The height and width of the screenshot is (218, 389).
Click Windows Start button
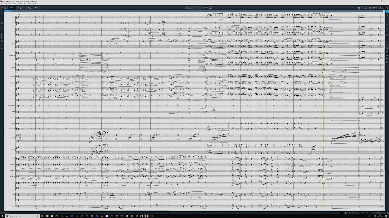(2, 216)
